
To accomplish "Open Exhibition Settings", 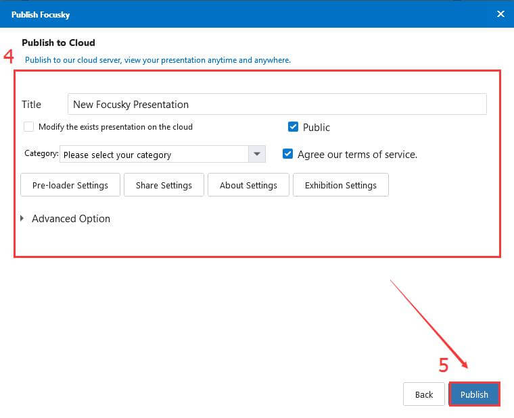I will [341, 185].
